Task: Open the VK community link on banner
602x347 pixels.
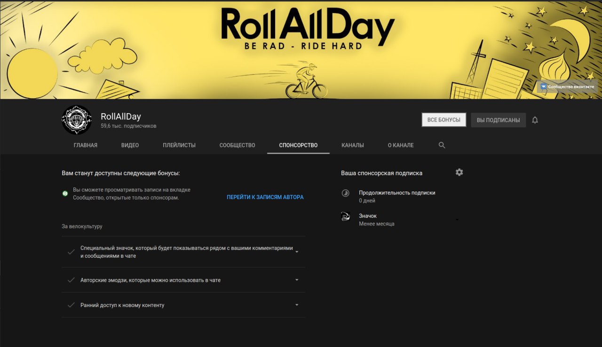Action: pyautogui.click(x=567, y=86)
